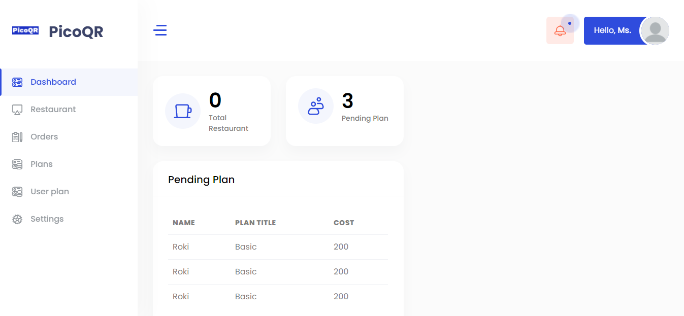The width and height of the screenshot is (684, 316).
Task: Select the first Roki Basic table row
Action: [278, 247]
